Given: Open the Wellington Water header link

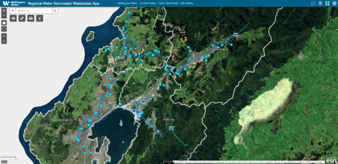Looking at the screenshot, I should tap(127, 3).
